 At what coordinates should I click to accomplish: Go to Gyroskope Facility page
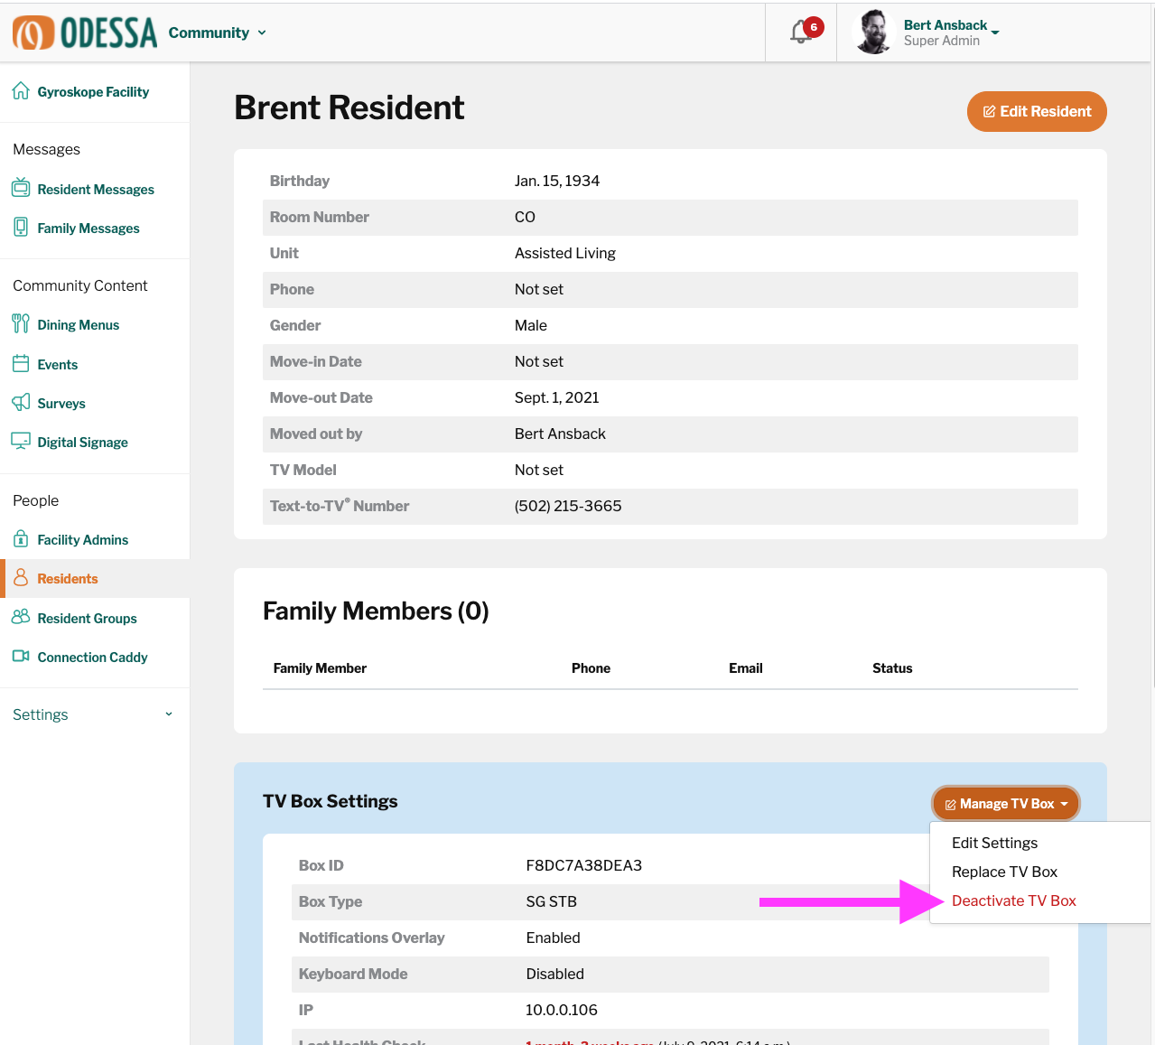(93, 91)
